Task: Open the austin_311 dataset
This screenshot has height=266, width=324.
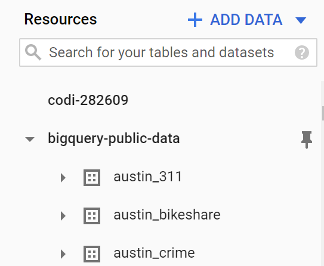Action: pyautogui.click(x=147, y=177)
